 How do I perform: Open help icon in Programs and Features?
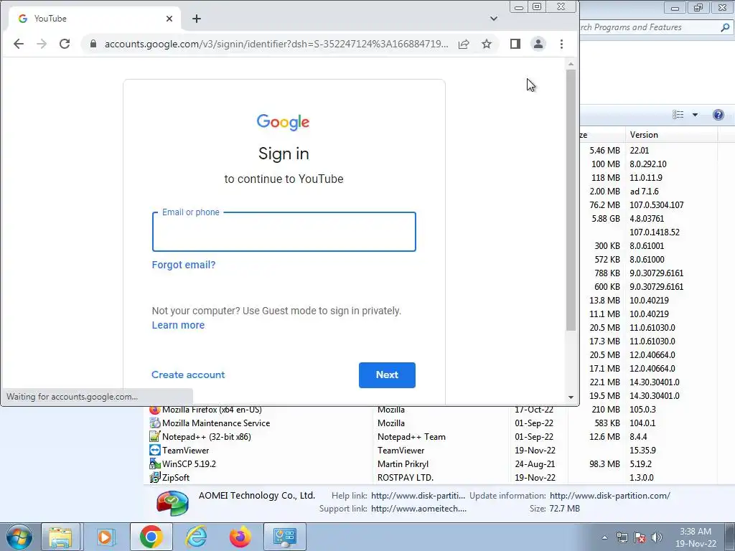click(x=718, y=115)
